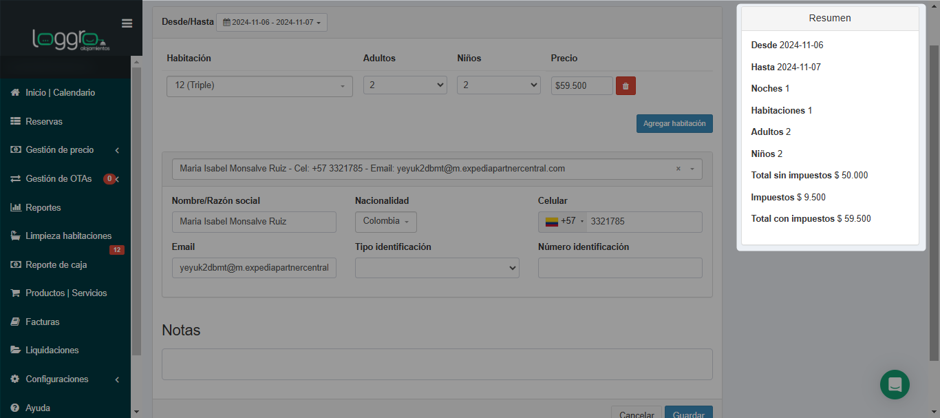Open the chat support bubble
Image resolution: width=940 pixels, height=418 pixels.
[895, 384]
